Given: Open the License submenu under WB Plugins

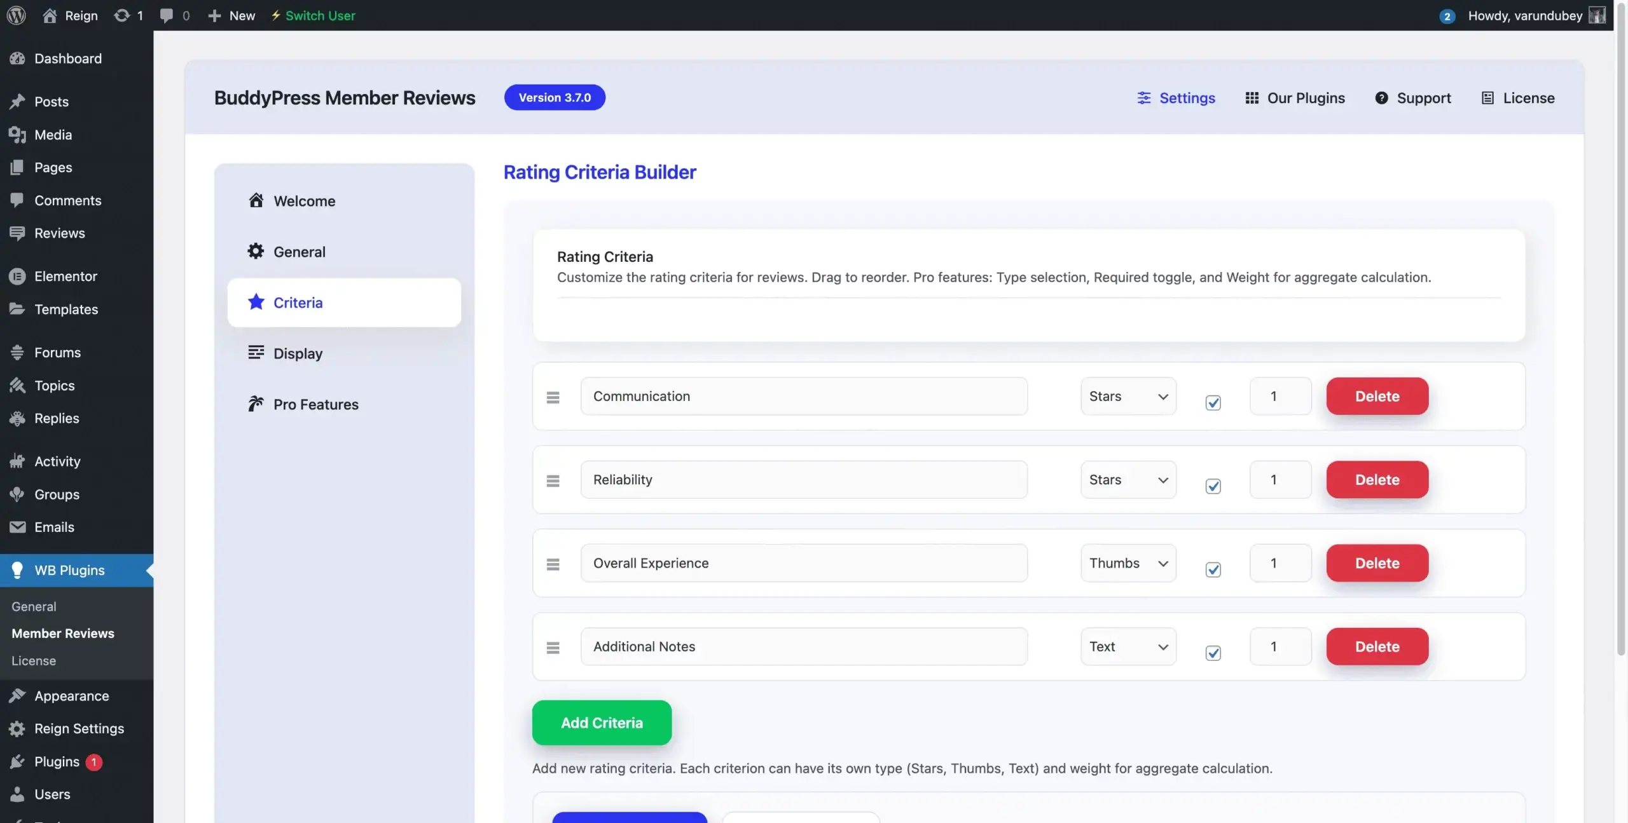Looking at the screenshot, I should click(x=34, y=660).
